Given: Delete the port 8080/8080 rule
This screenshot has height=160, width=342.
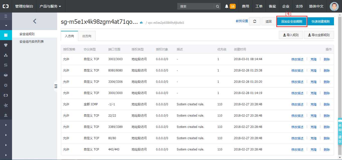Looking at the screenshot, I should pos(327,71).
